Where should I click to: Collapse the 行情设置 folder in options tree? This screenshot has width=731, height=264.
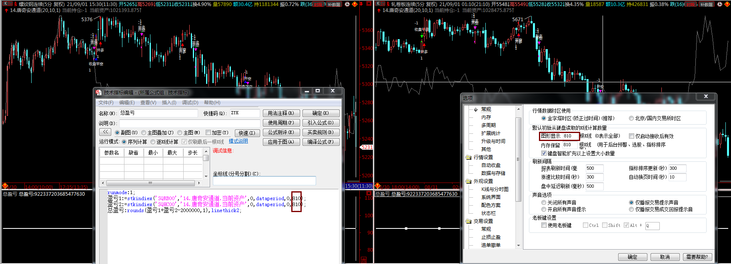(x=469, y=157)
